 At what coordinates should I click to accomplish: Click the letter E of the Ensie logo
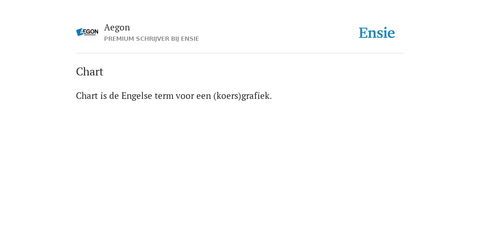pyautogui.click(x=363, y=33)
